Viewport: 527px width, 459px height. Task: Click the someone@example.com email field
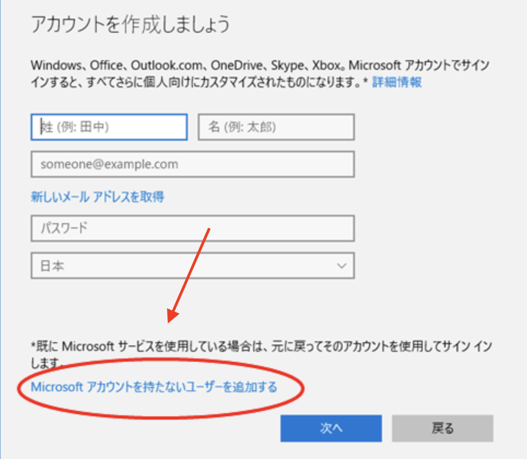(191, 164)
